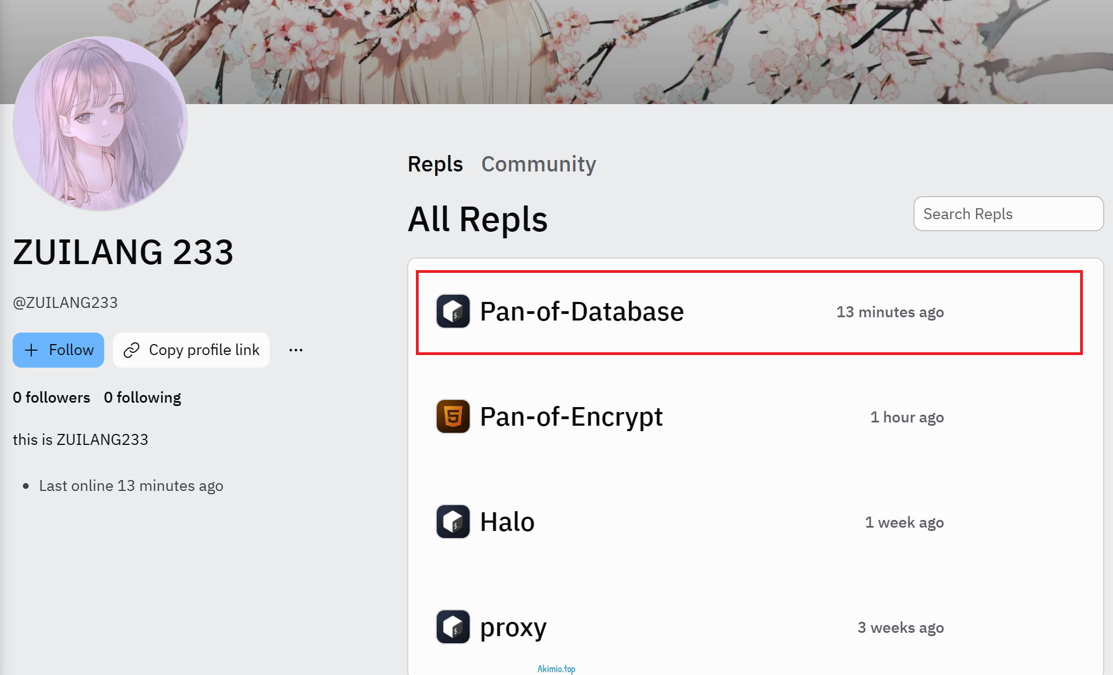Select the Halo repl language icon
This screenshot has height=675, width=1113.
pos(453,522)
